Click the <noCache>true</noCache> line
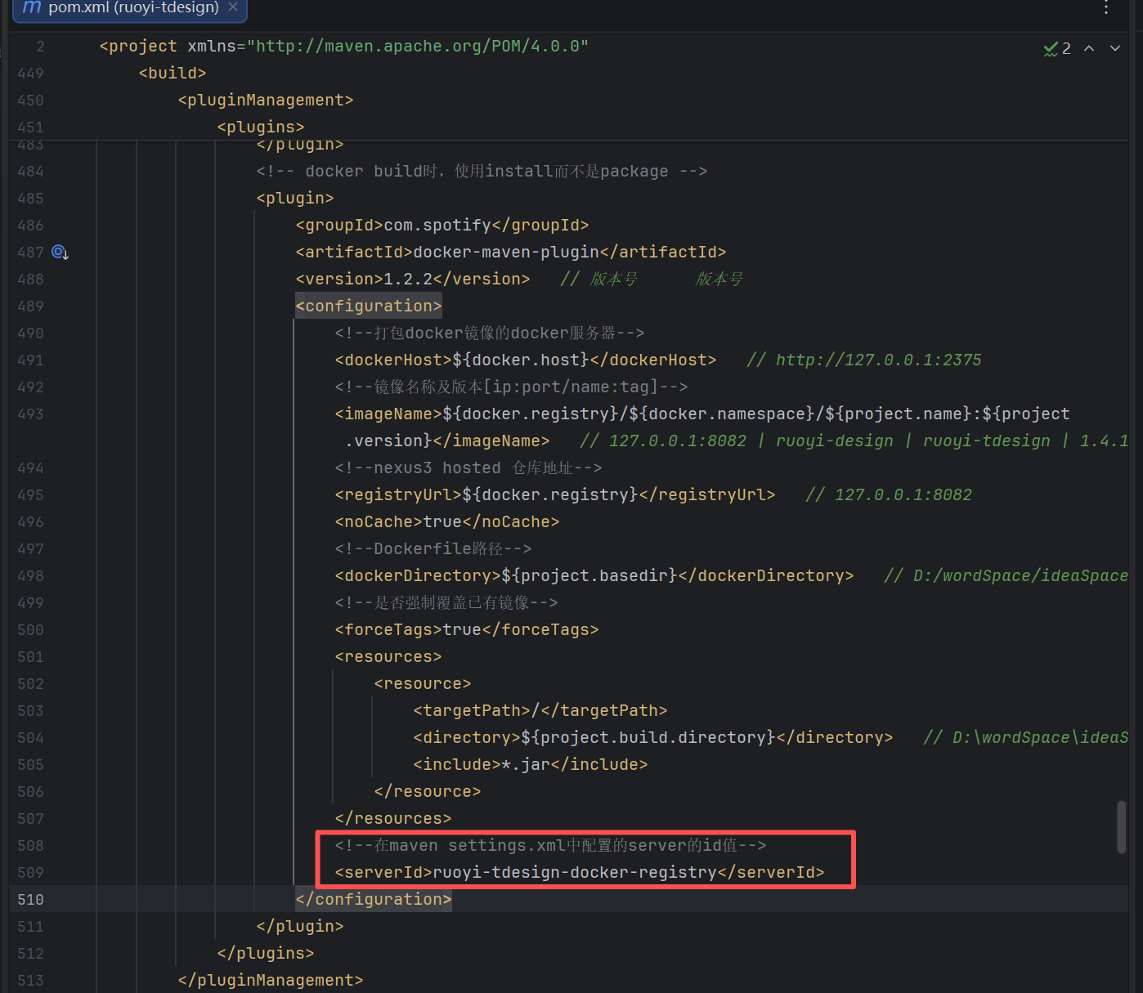 [447, 521]
